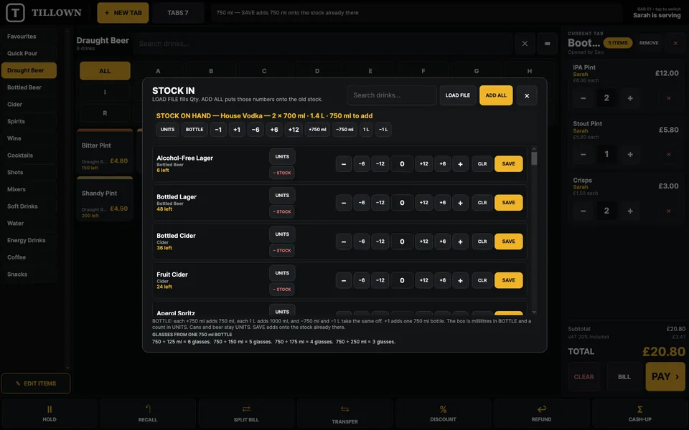This screenshot has height=430, width=689.
Task: Toggle UNITS mode for Bottled Lager
Action: click(x=282, y=195)
